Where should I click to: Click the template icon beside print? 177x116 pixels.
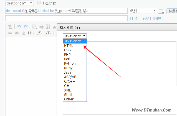click(48, 27)
